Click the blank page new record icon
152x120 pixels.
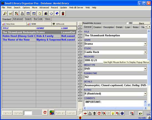pos(40,14)
